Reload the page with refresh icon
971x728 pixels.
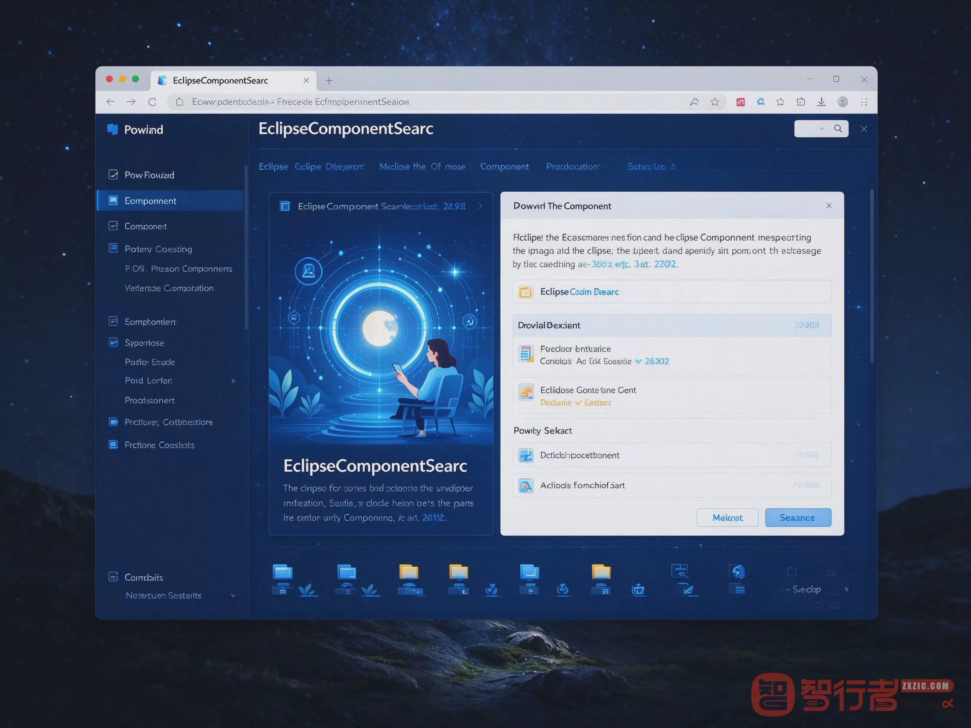click(x=152, y=102)
